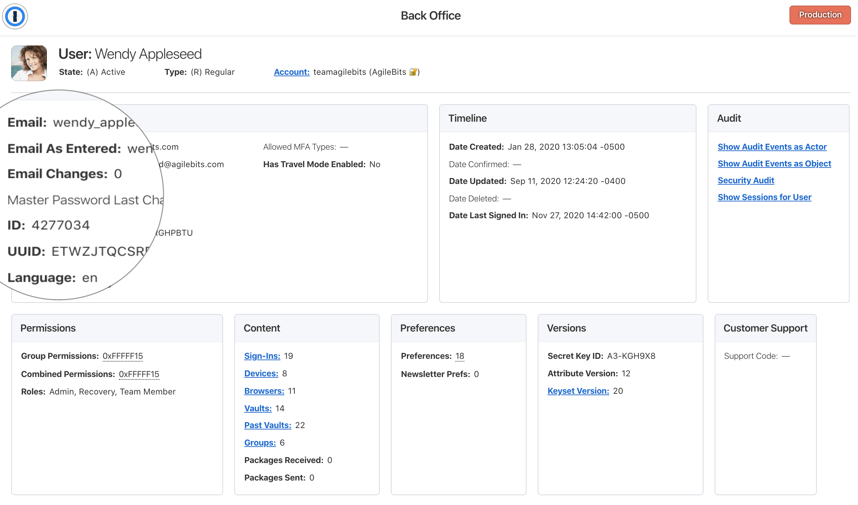The height and width of the screenshot is (505, 858).
Task: Click Wendy Appleseed's profile avatar
Action: click(x=29, y=63)
